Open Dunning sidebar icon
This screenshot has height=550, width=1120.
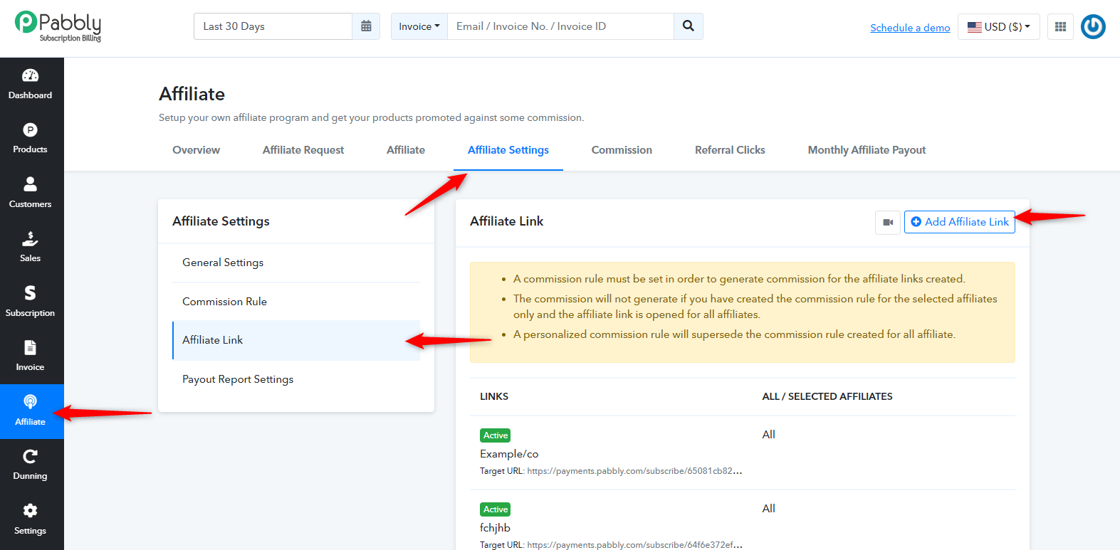(30, 456)
